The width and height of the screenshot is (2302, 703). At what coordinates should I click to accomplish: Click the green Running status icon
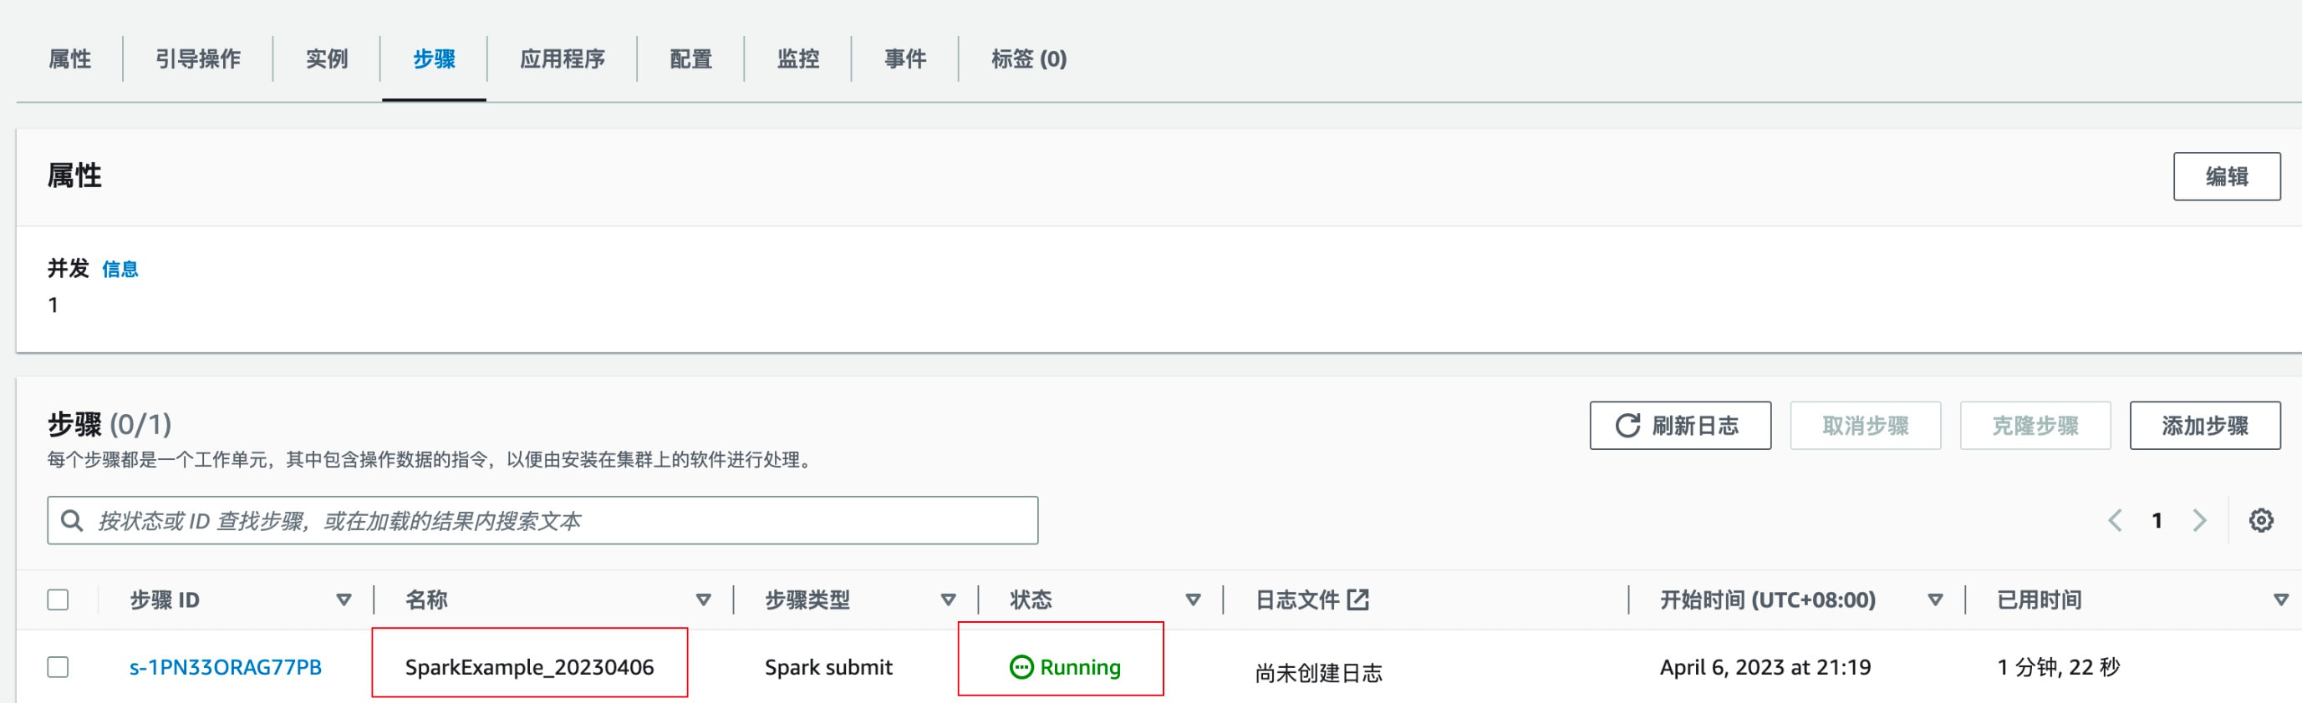point(1021,667)
